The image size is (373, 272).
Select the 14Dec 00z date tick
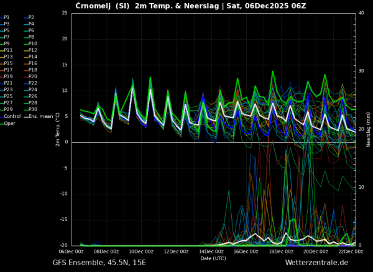(x=211, y=252)
